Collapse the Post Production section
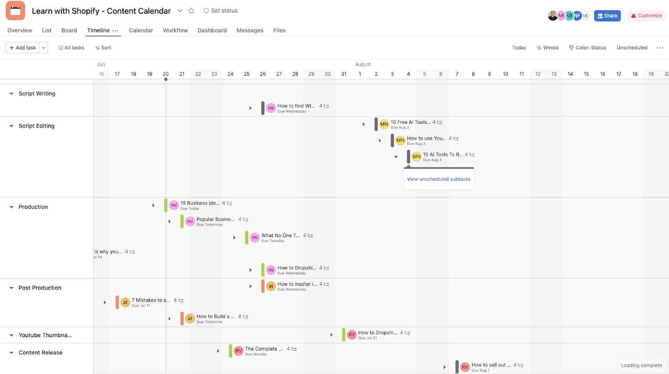Screen dimensions: 669x374 pos(11,288)
